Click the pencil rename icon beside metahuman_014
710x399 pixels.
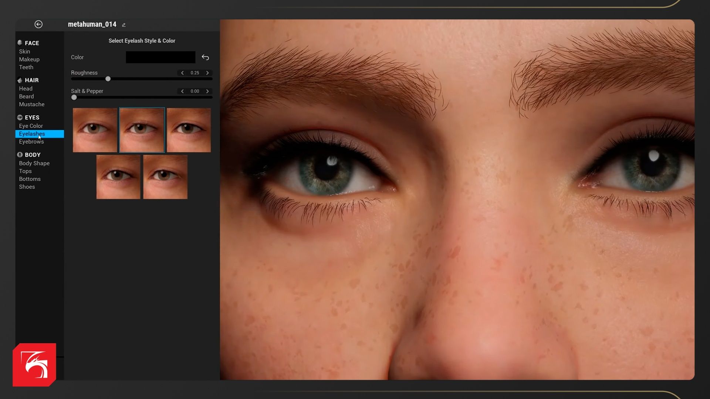pyautogui.click(x=124, y=25)
